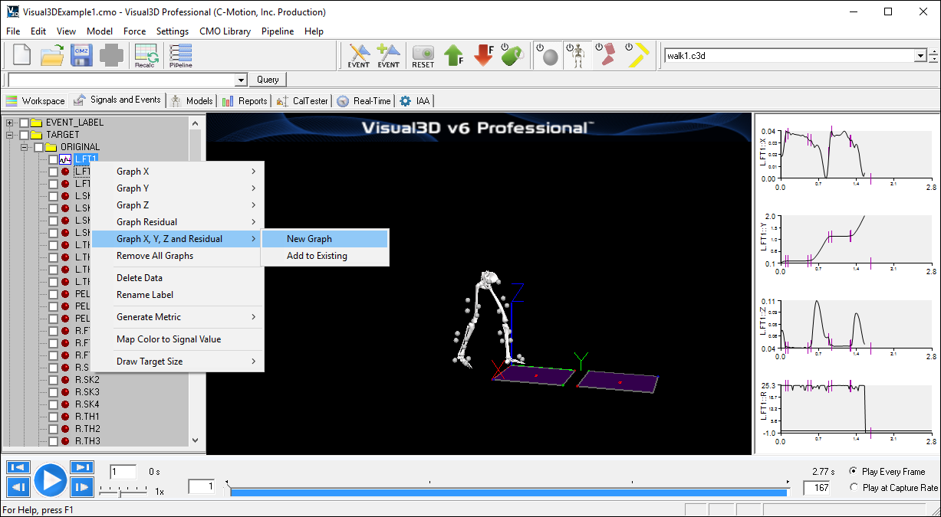Open a file with the folder icon
The image size is (941, 517).
[52, 54]
